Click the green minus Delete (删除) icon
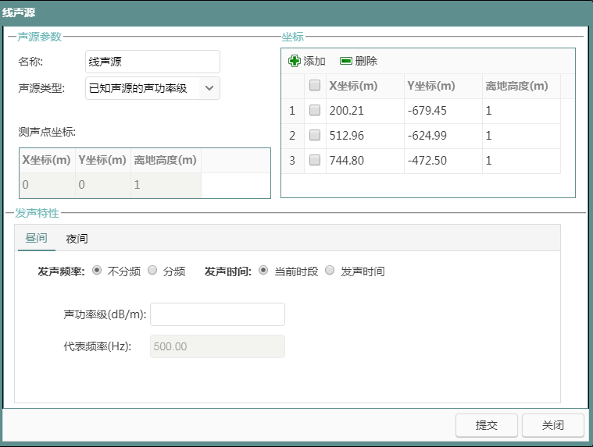 (346, 61)
